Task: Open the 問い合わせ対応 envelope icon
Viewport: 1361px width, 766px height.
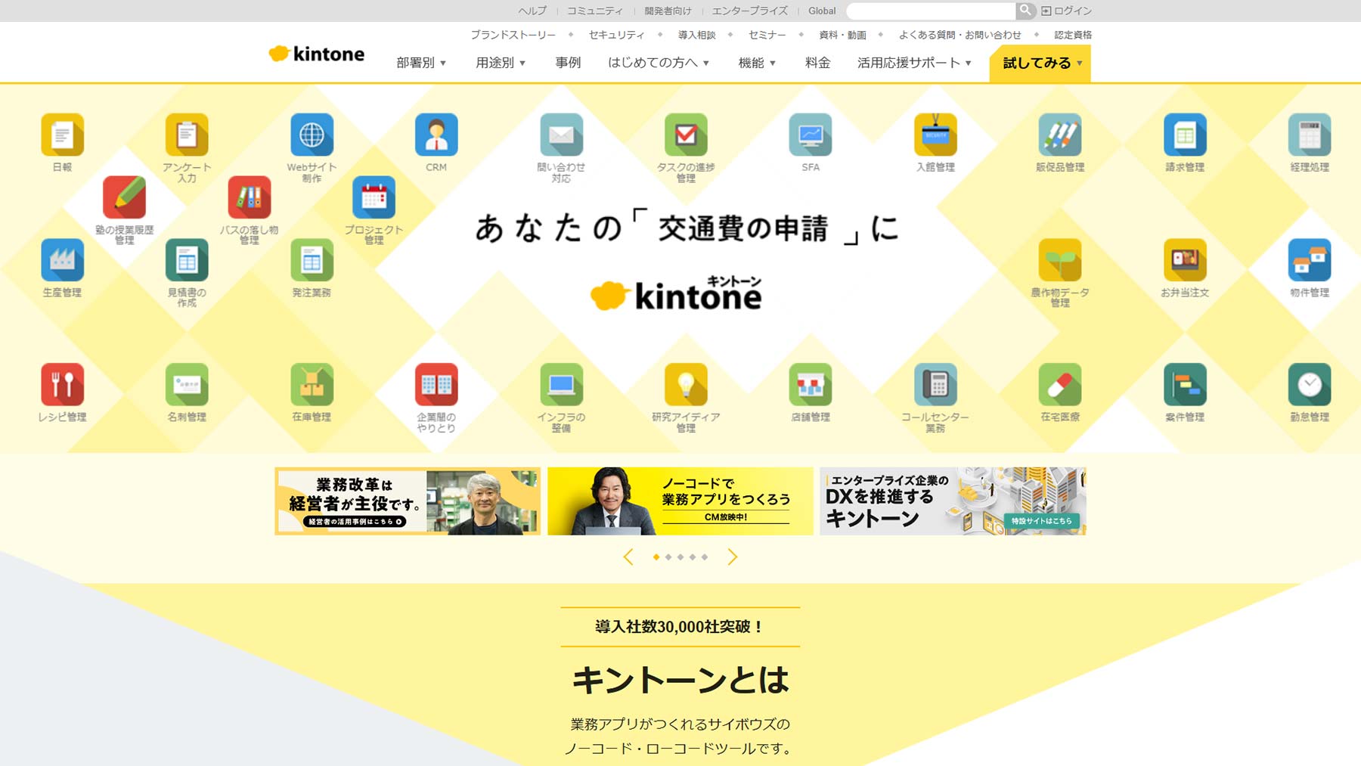Action: tap(561, 135)
